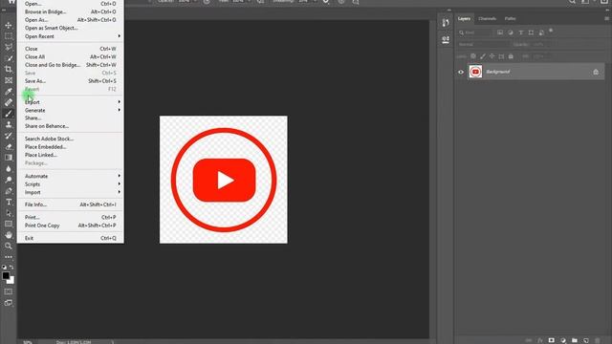Toggle adjustment layer filter in Layers panel

[x=511, y=32]
